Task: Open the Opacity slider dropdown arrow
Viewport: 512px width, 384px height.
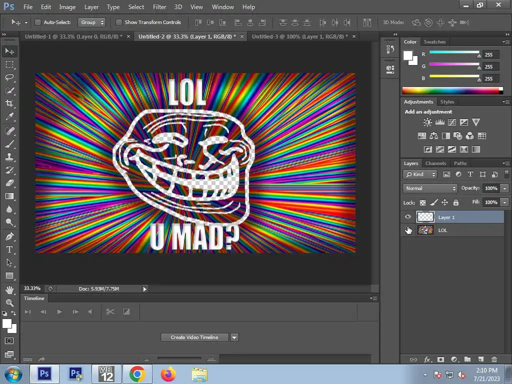Action: coord(505,188)
